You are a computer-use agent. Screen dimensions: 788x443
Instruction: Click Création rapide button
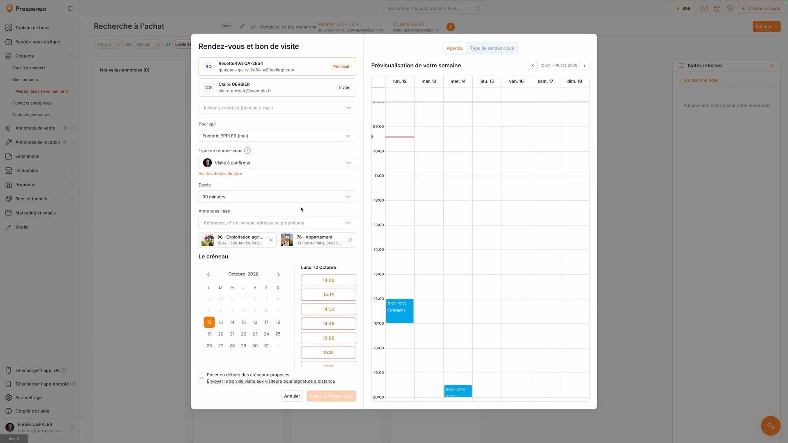point(761,9)
